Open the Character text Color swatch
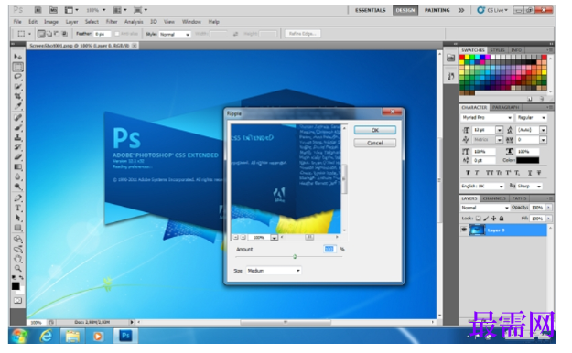This screenshot has height=353, width=572. click(527, 160)
